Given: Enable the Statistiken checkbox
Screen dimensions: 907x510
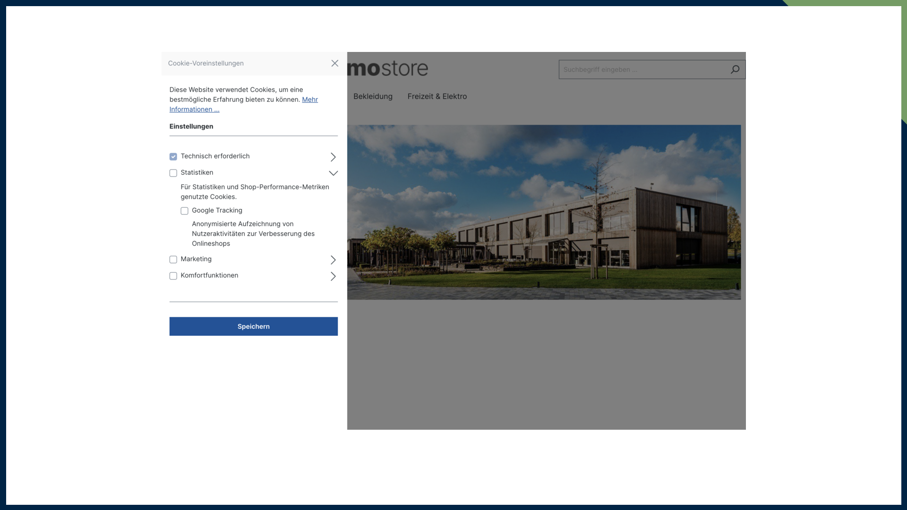Looking at the screenshot, I should pos(173,173).
